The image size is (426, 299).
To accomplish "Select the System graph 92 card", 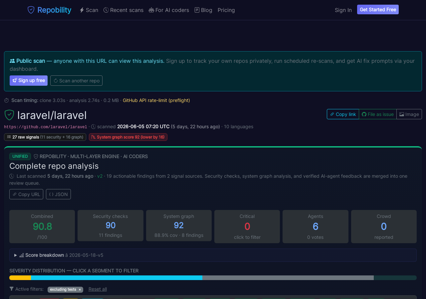I will point(179,226).
